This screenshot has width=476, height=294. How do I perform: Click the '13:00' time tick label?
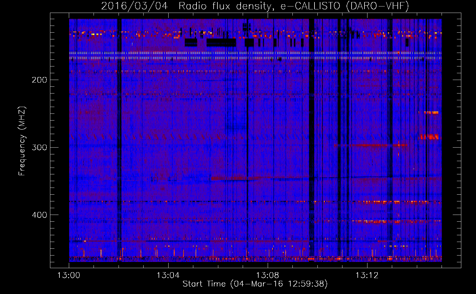[69, 275]
